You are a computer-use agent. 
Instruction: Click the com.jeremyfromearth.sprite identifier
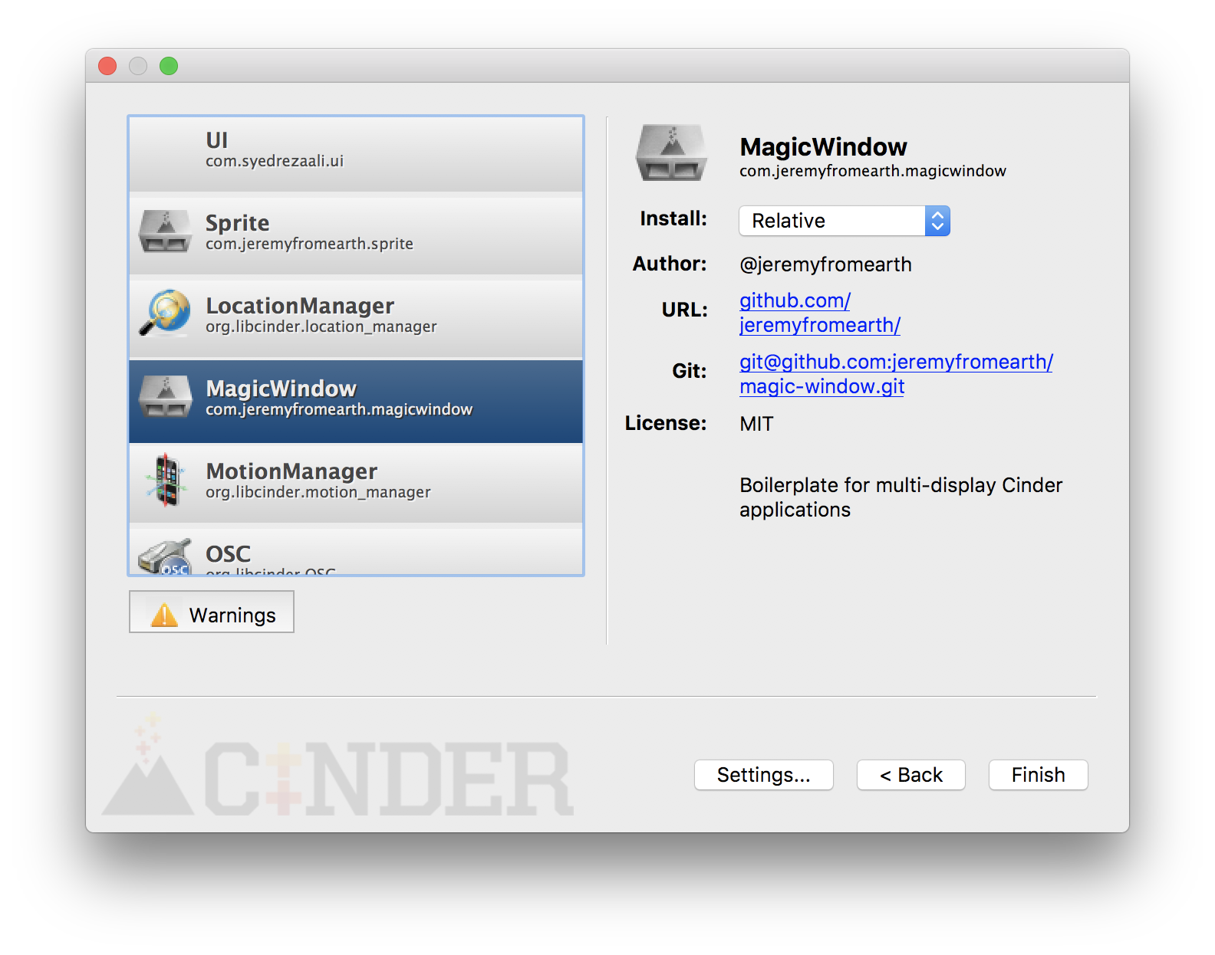tap(309, 244)
